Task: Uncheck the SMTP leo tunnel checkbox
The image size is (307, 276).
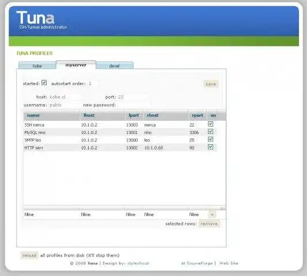Action: 210,139
